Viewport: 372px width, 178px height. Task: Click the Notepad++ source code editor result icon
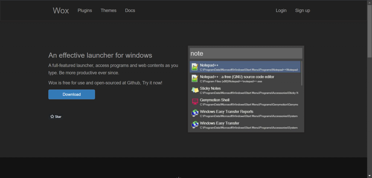(195, 78)
